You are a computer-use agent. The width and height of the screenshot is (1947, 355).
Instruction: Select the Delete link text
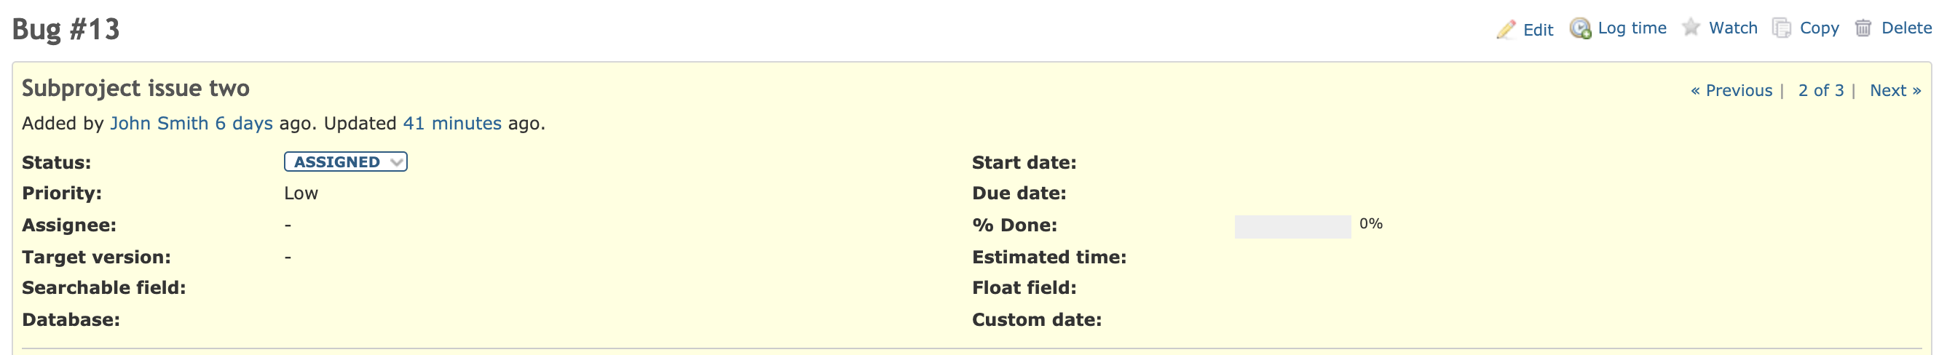tap(1906, 28)
